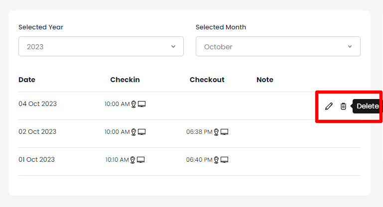This screenshot has height=207, width=383.
Task: Click location pin for 02 Oct check-in
Action: click(x=133, y=132)
